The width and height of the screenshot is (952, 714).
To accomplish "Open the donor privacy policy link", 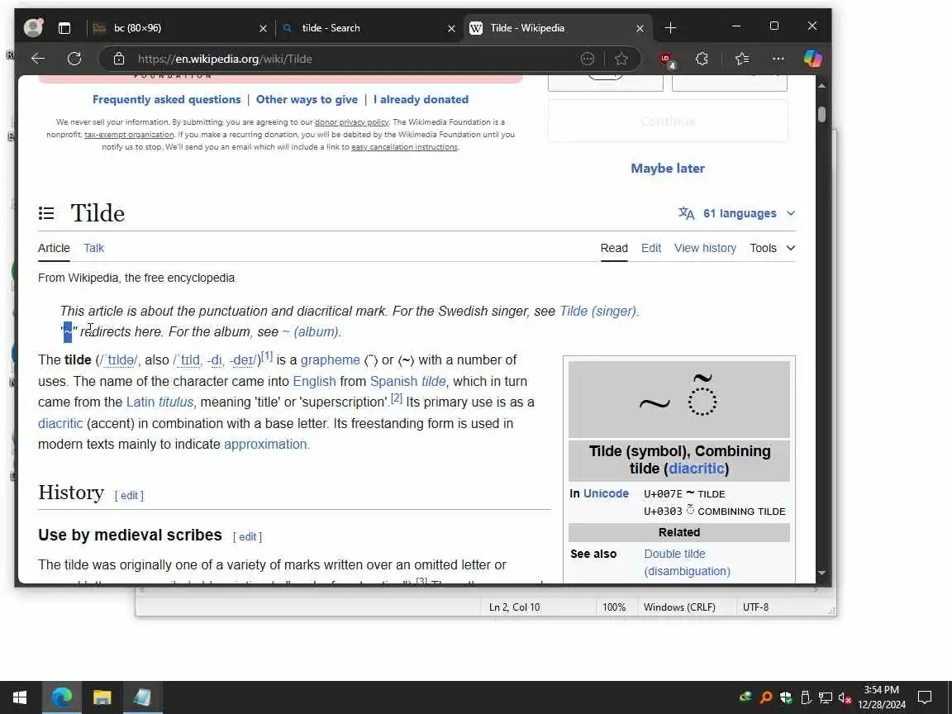I will point(351,122).
